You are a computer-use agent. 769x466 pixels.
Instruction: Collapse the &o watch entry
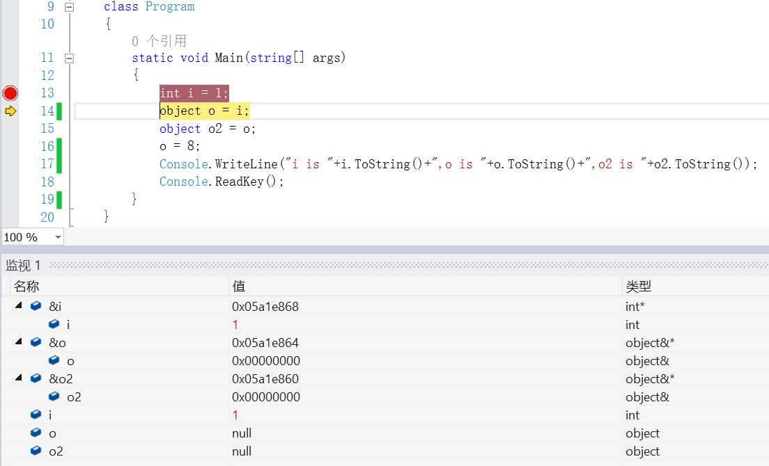coord(19,342)
